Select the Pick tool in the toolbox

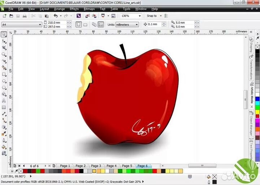4,35
